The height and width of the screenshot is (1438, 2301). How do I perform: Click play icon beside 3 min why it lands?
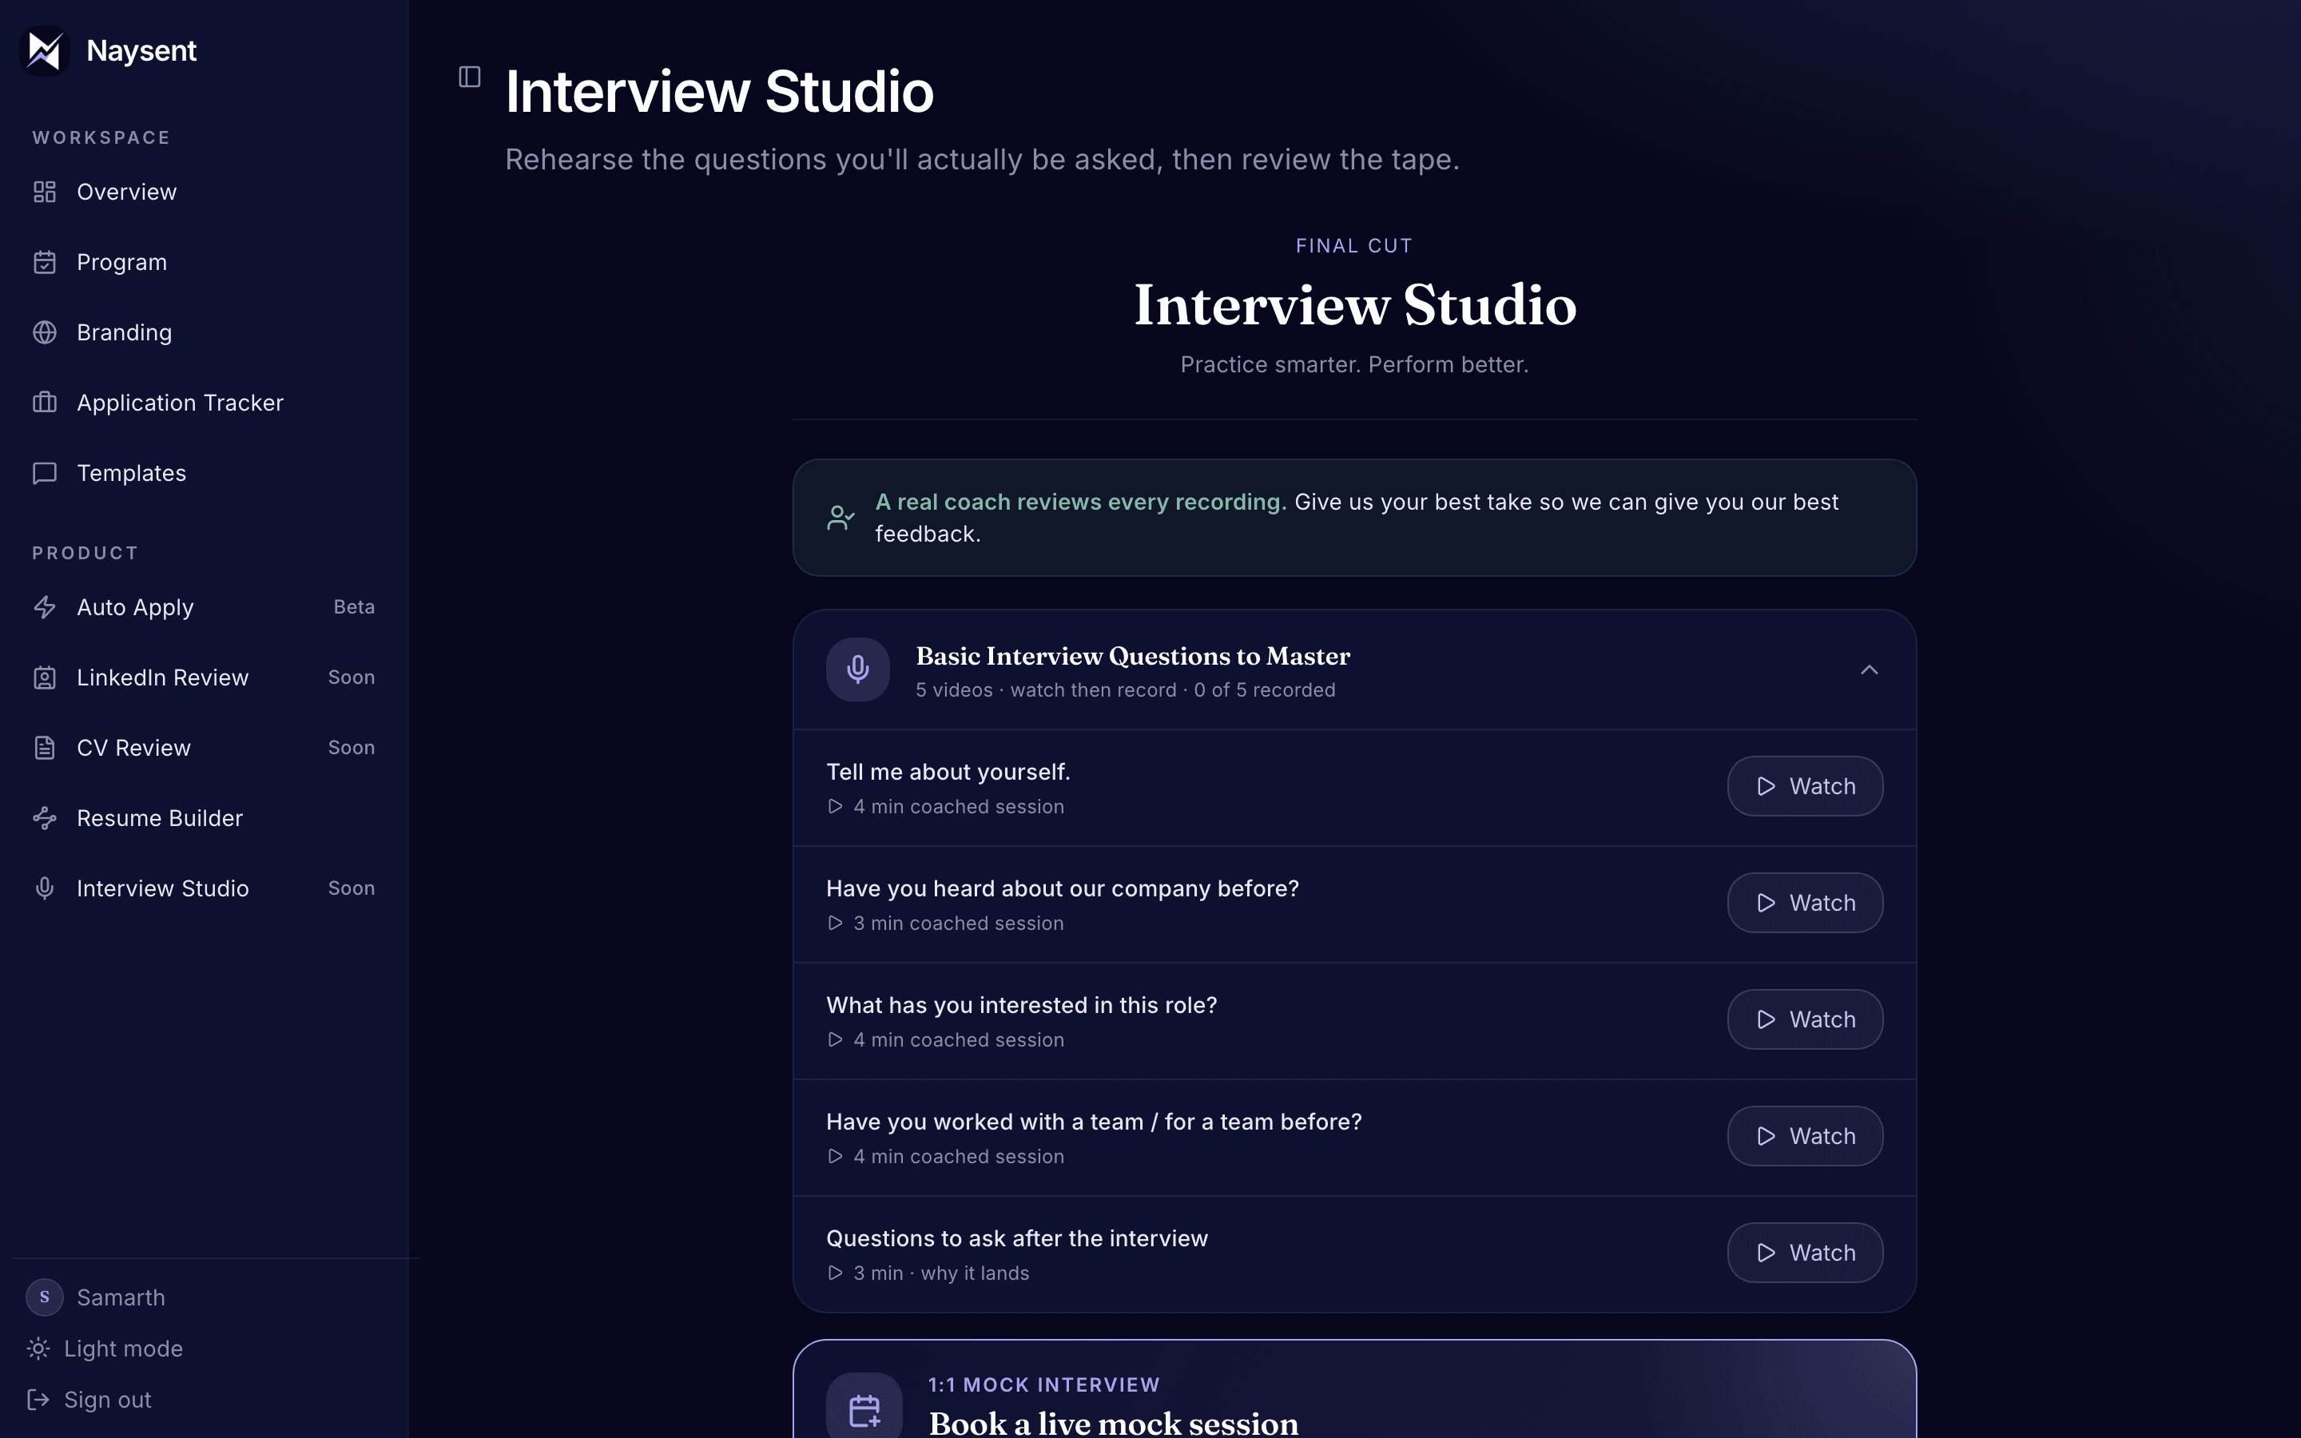click(x=835, y=1273)
